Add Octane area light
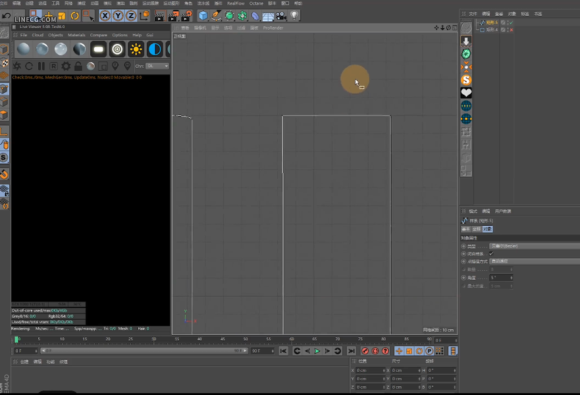Image resolution: width=580 pixels, height=395 pixels. [x=98, y=49]
